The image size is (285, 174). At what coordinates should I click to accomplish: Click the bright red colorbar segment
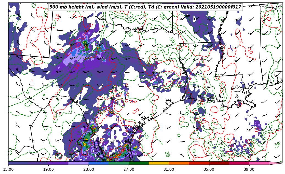click(199, 163)
